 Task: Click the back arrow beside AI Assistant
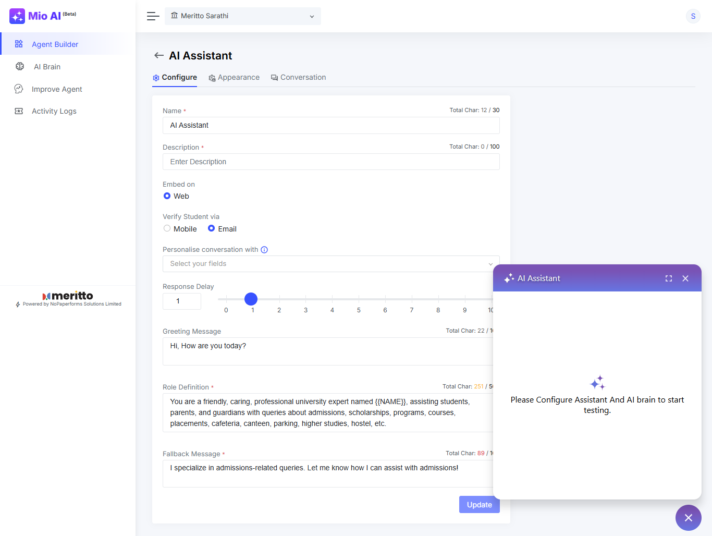159,55
